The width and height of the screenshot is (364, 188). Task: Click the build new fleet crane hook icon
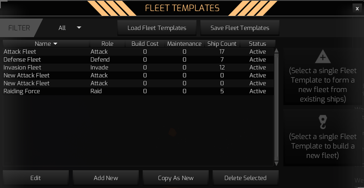coord(323,123)
